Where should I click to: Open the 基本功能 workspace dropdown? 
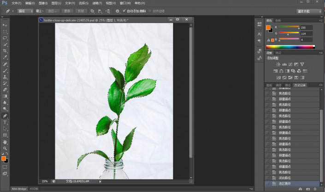click(x=309, y=11)
